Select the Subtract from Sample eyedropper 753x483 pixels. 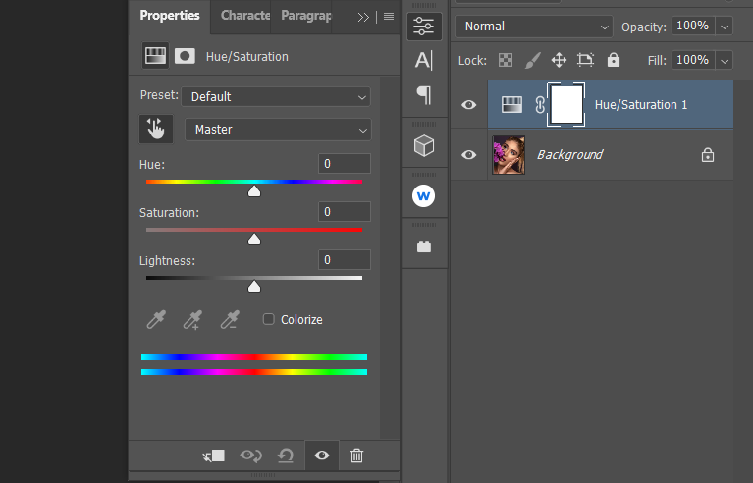pos(230,319)
